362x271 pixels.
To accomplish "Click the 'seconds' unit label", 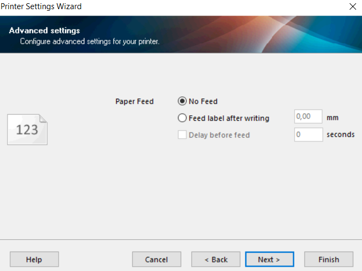I will pyautogui.click(x=340, y=135).
